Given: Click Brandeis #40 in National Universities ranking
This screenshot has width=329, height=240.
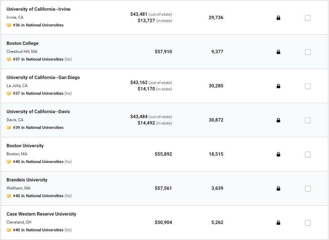Looking at the screenshot, I should pyautogui.click(x=38, y=196).
